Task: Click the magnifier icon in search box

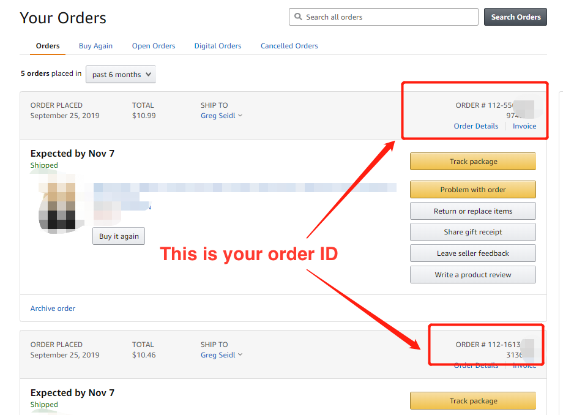Action: [x=298, y=17]
